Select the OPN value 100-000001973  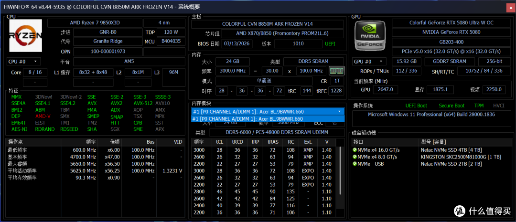click(108, 52)
